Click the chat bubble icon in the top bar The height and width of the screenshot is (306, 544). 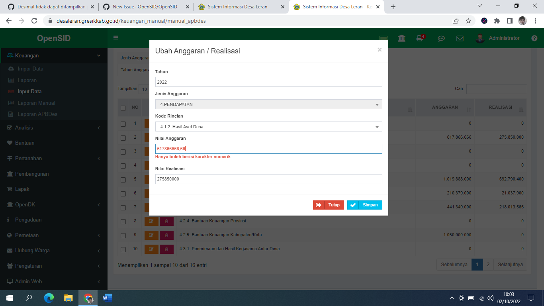pos(441,38)
